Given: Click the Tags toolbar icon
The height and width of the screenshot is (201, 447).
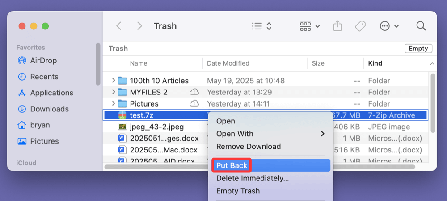Looking at the screenshot, I should point(360,26).
